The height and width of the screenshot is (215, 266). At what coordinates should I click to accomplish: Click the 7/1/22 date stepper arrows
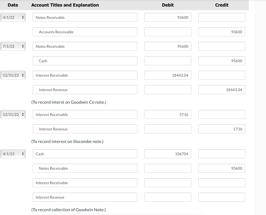(22, 46)
